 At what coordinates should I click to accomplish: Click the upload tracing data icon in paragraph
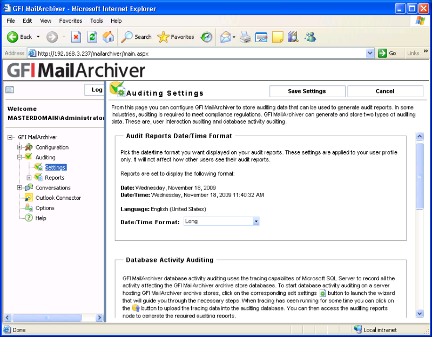[x=136, y=308]
